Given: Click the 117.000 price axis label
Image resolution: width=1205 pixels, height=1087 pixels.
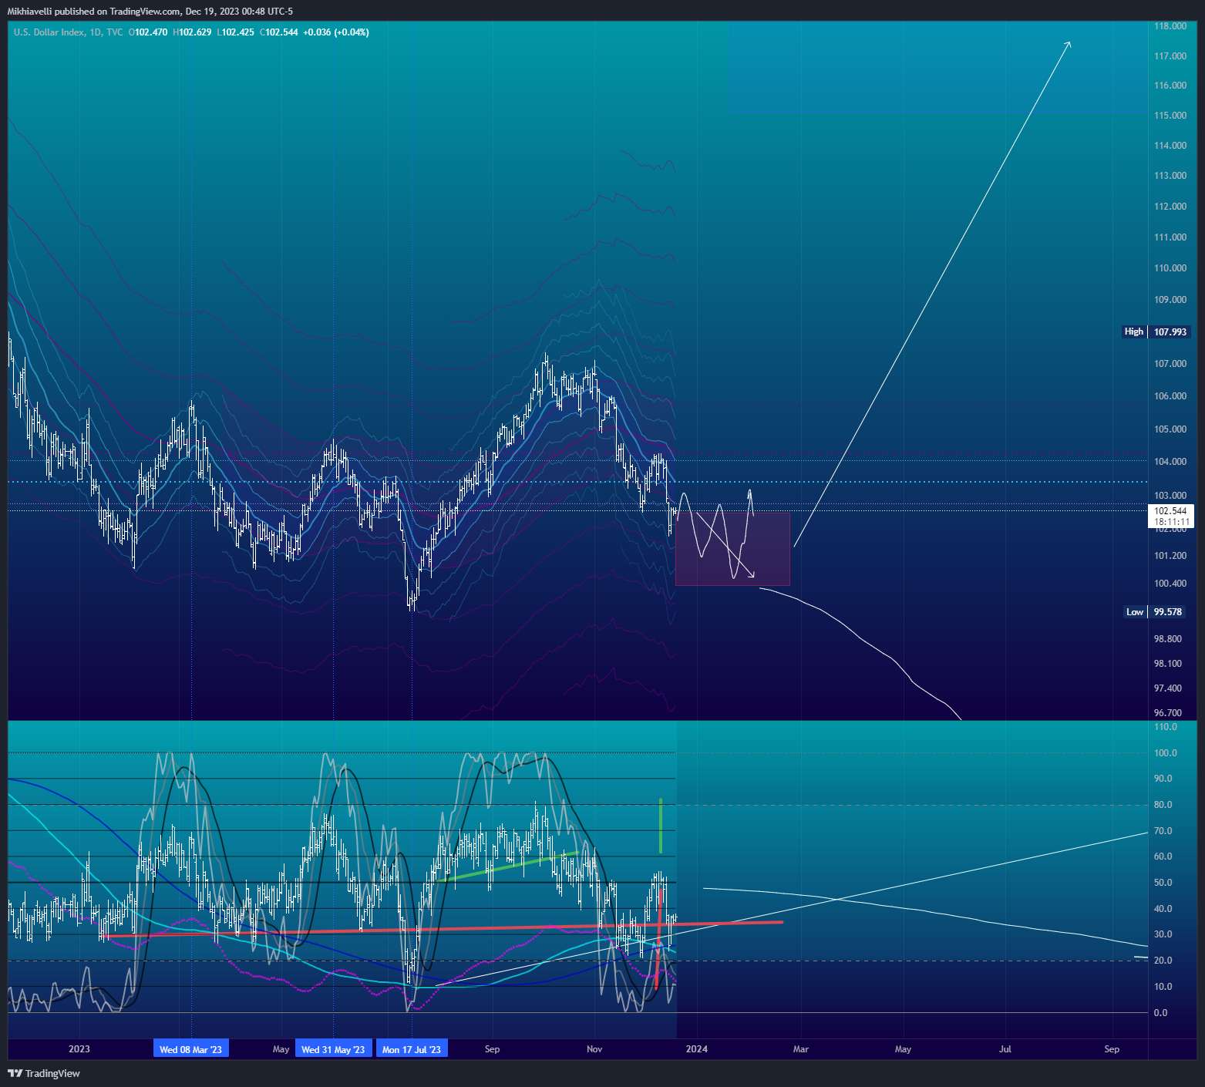Looking at the screenshot, I should (1170, 56).
